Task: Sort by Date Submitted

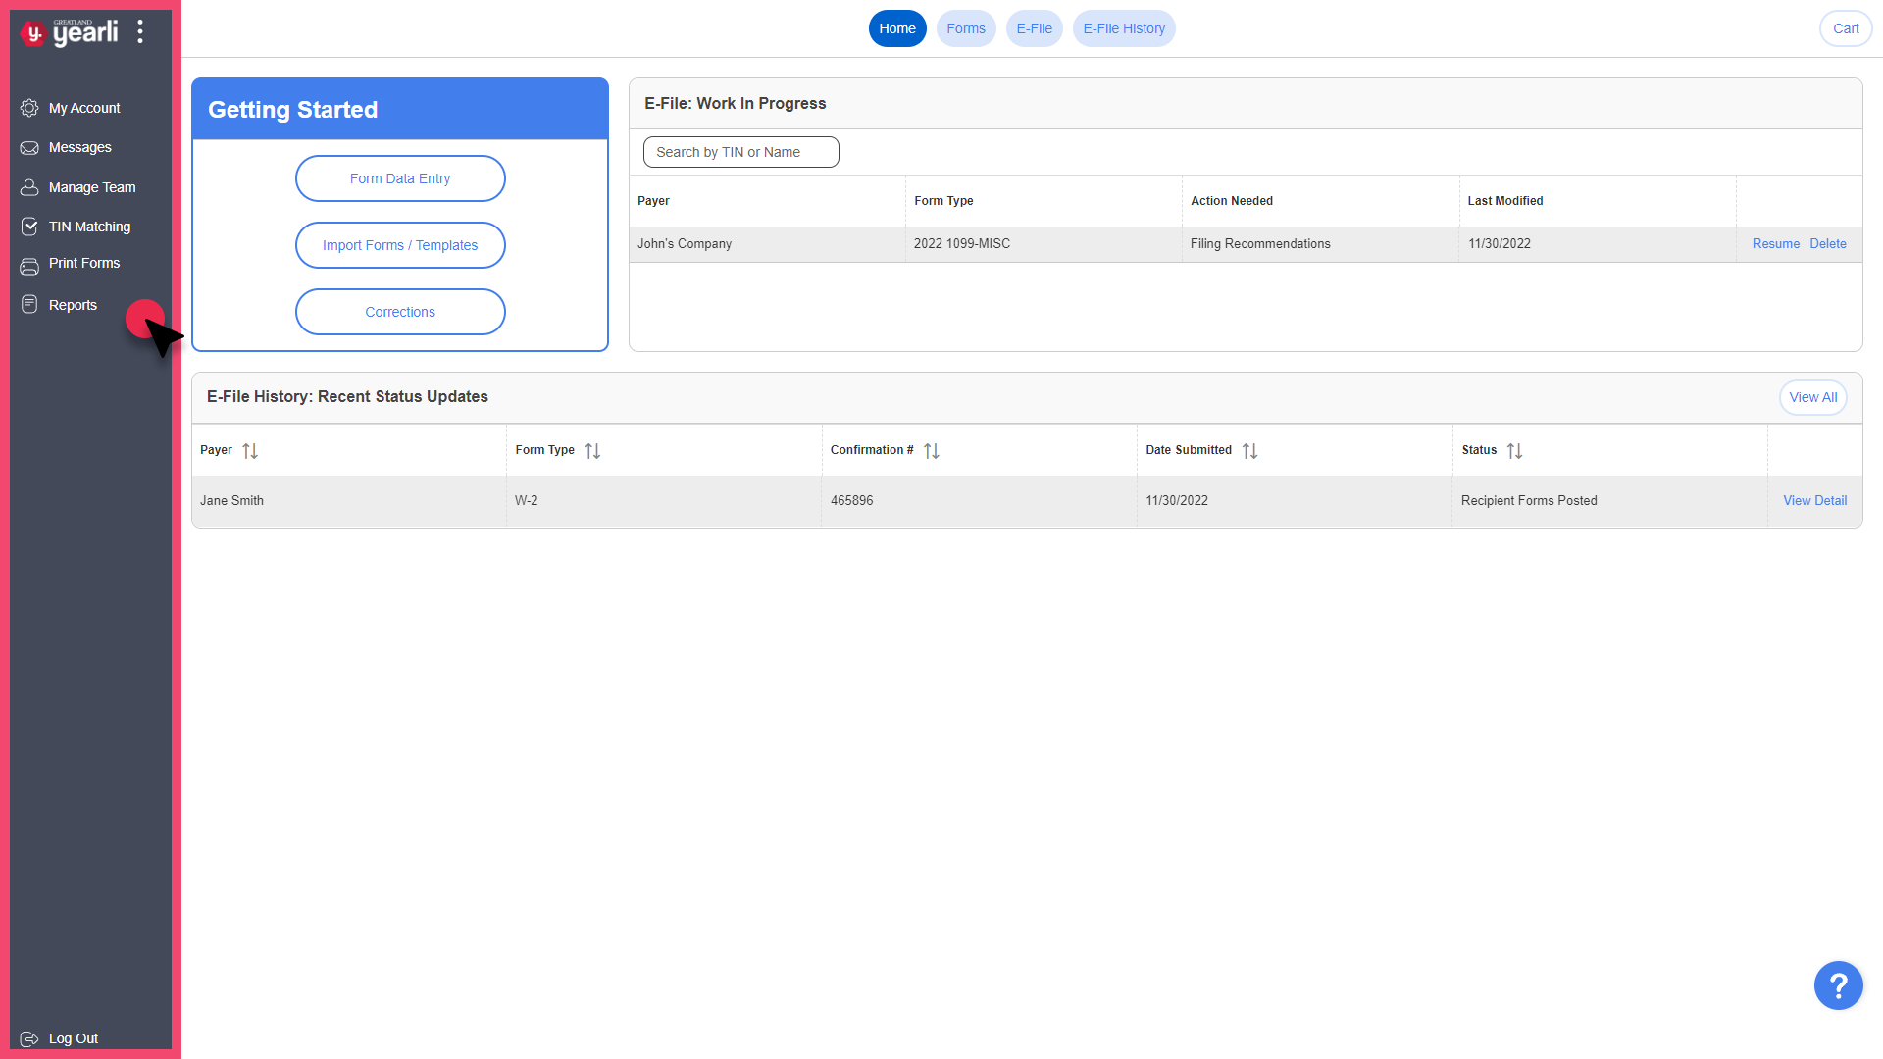Action: (x=1249, y=450)
